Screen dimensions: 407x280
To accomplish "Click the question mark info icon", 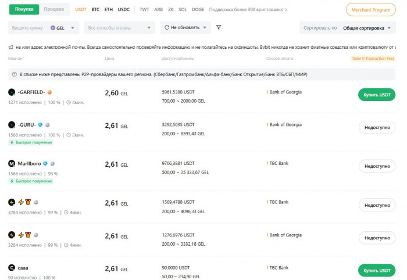I will tap(15, 74).
